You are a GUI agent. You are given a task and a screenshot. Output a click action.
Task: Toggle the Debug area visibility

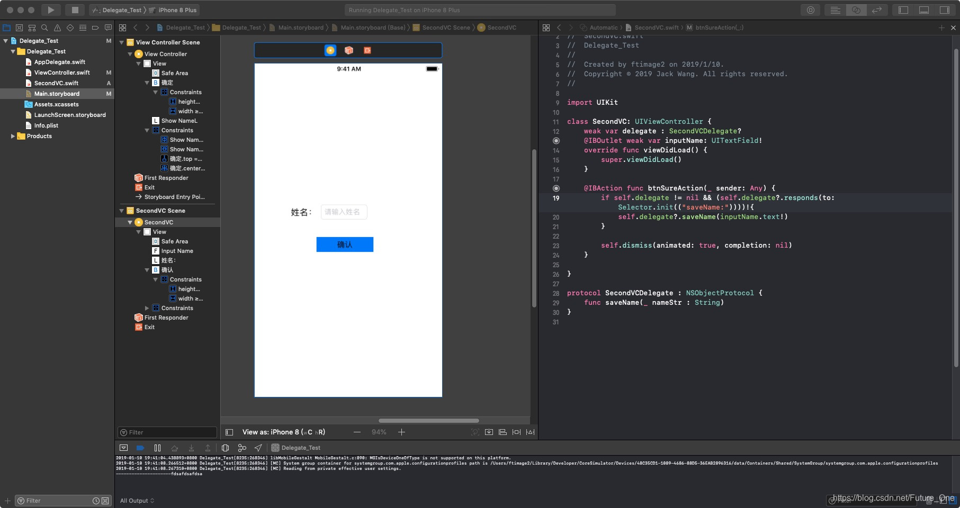[x=924, y=10]
